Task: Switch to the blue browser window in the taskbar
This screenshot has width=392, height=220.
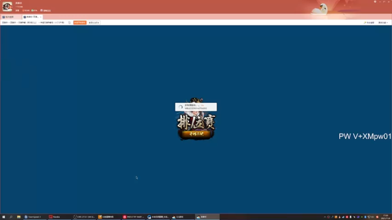Action: click(x=158, y=217)
